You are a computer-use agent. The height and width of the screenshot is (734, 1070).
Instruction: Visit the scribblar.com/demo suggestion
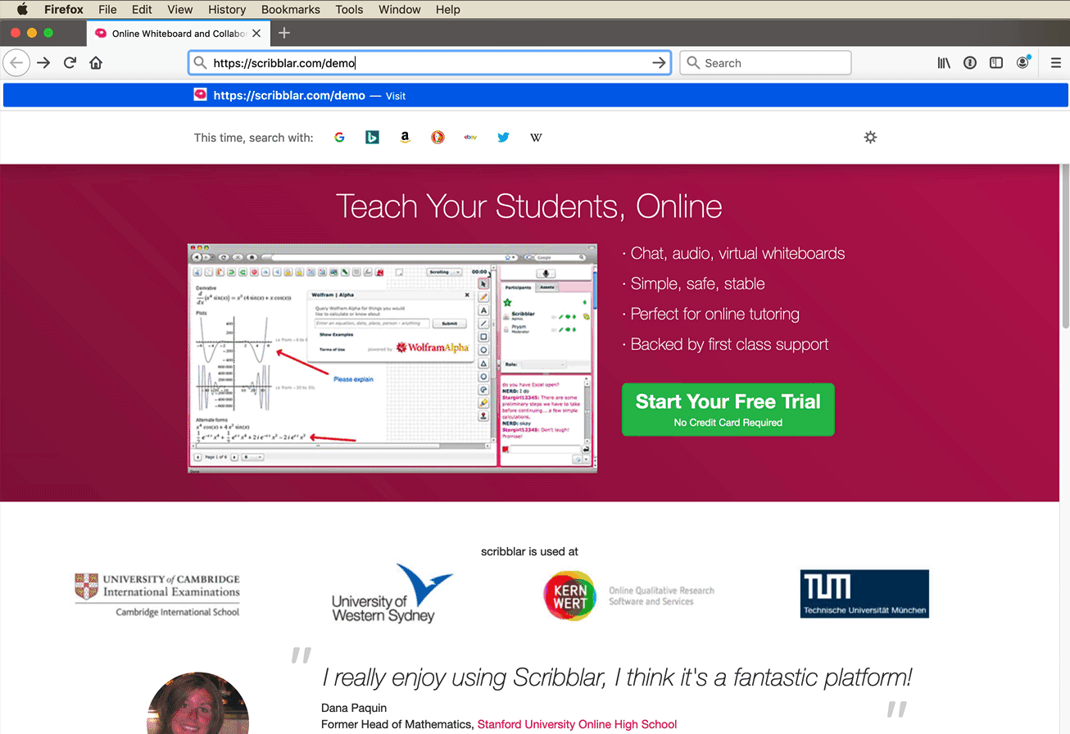535,95
